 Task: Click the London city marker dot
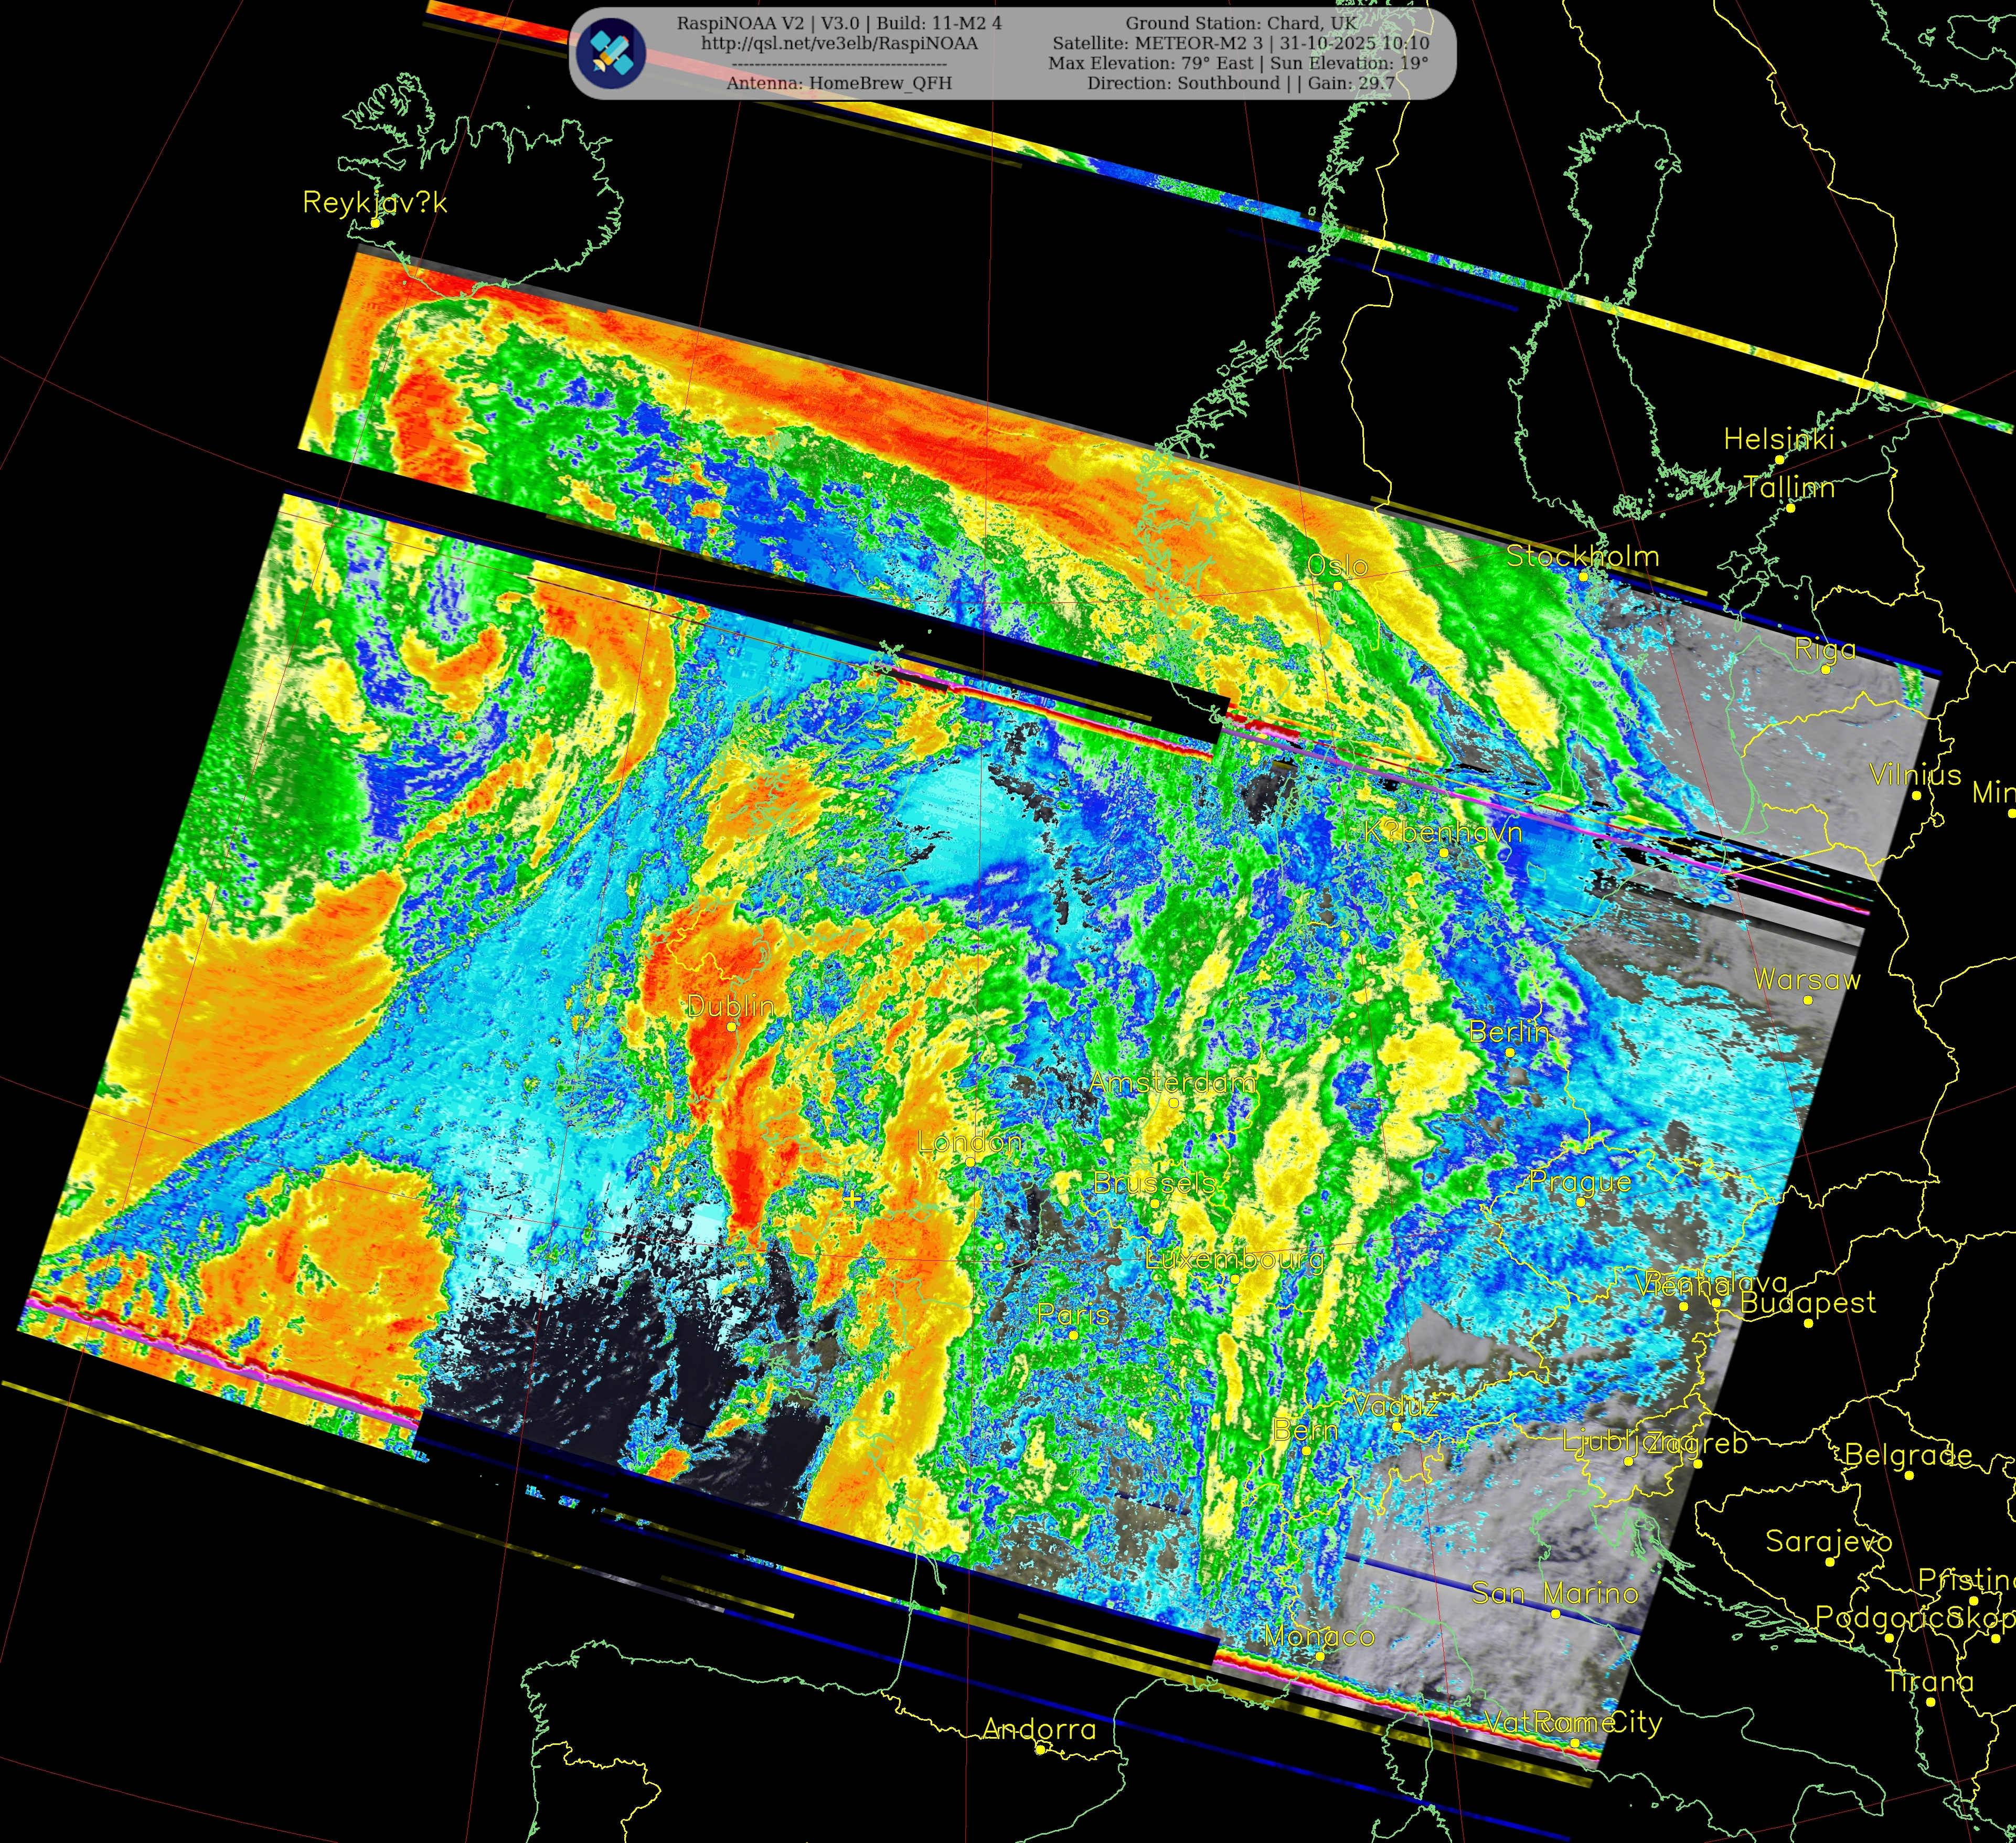click(x=970, y=1161)
